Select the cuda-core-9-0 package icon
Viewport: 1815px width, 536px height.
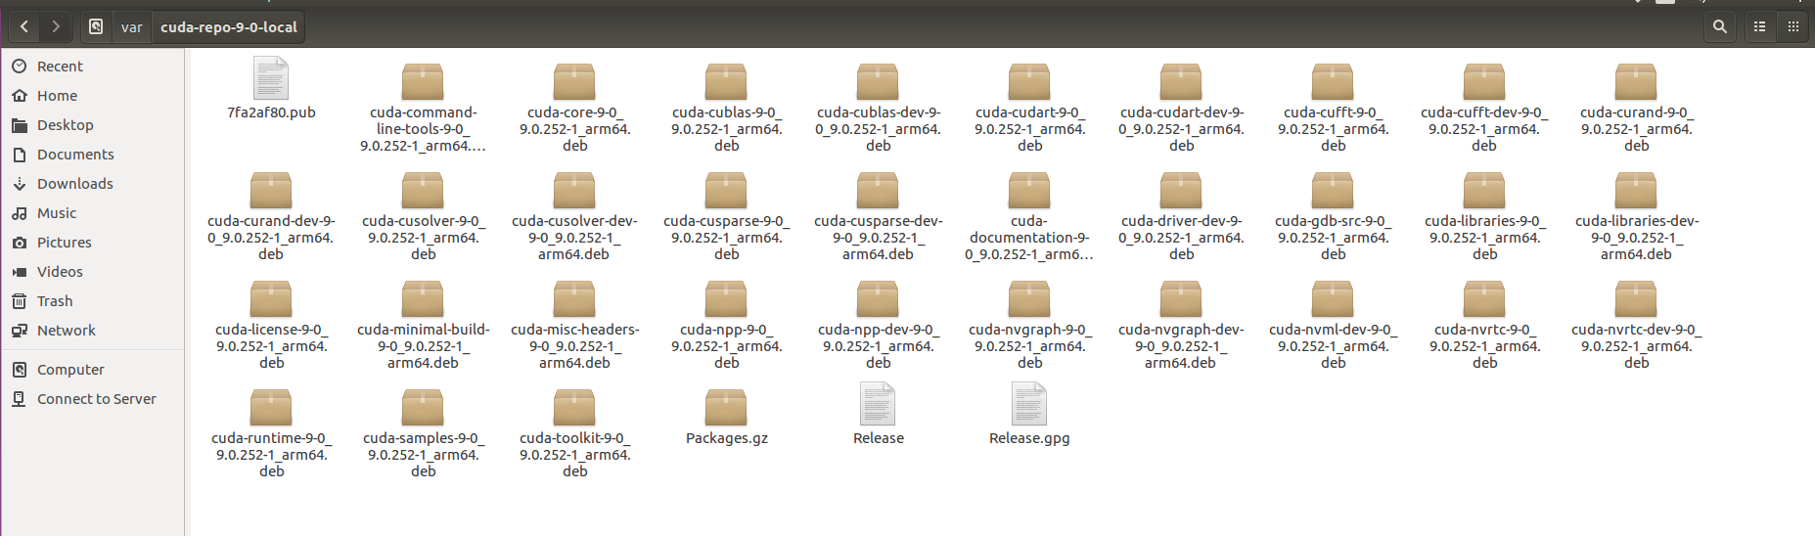(574, 81)
